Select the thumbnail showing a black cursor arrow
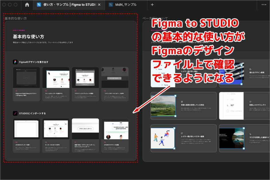Viewport: 270px width, 180px height. [56, 77]
